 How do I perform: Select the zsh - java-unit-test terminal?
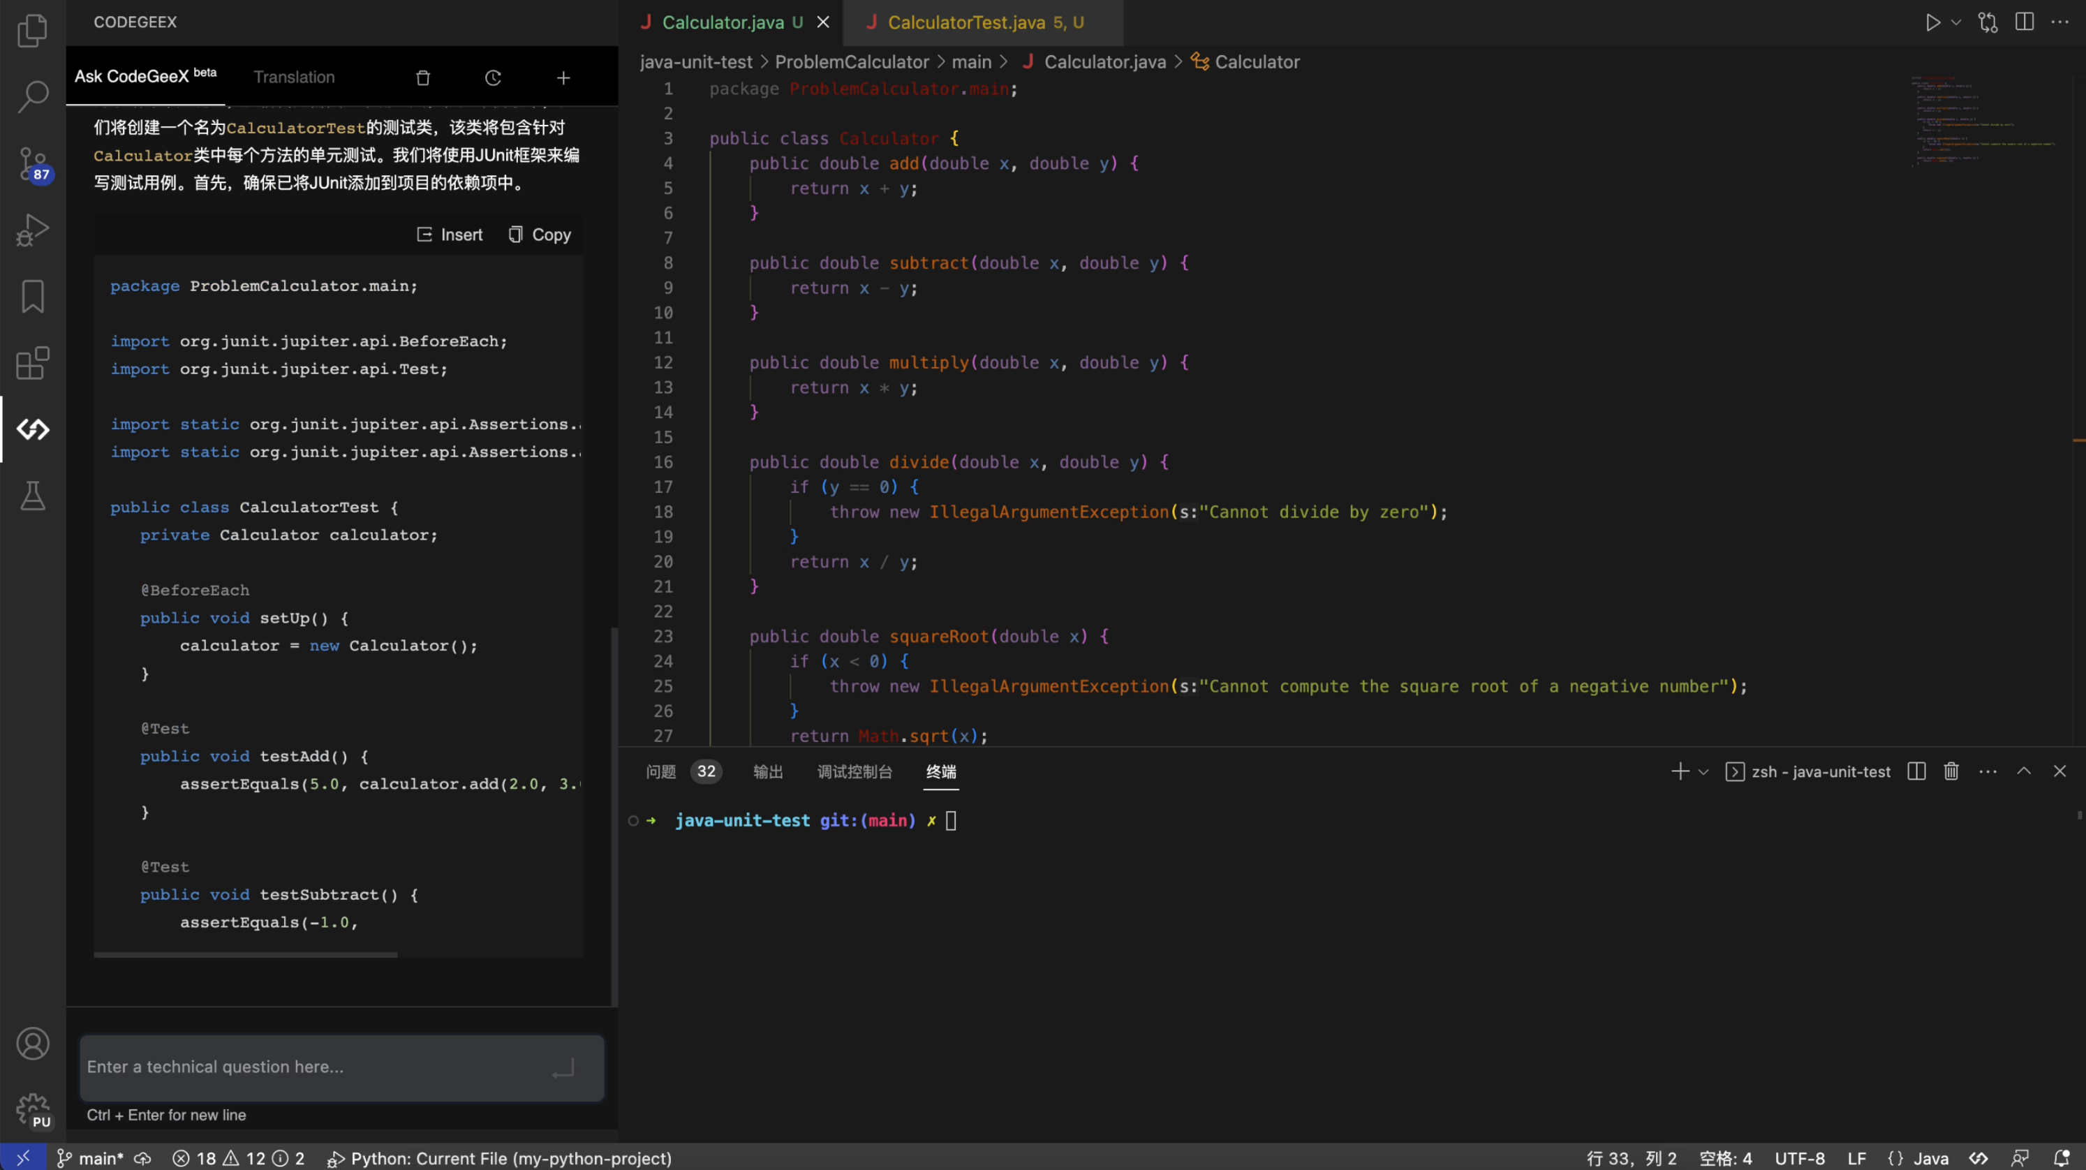click(x=1808, y=771)
